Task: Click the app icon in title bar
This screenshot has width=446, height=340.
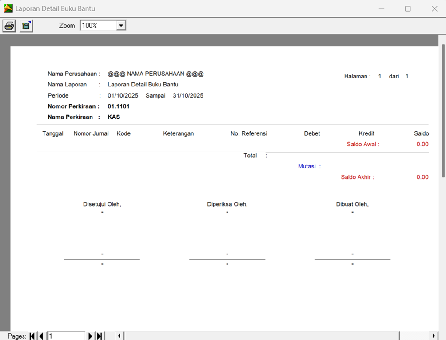Action: tap(8, 8)
